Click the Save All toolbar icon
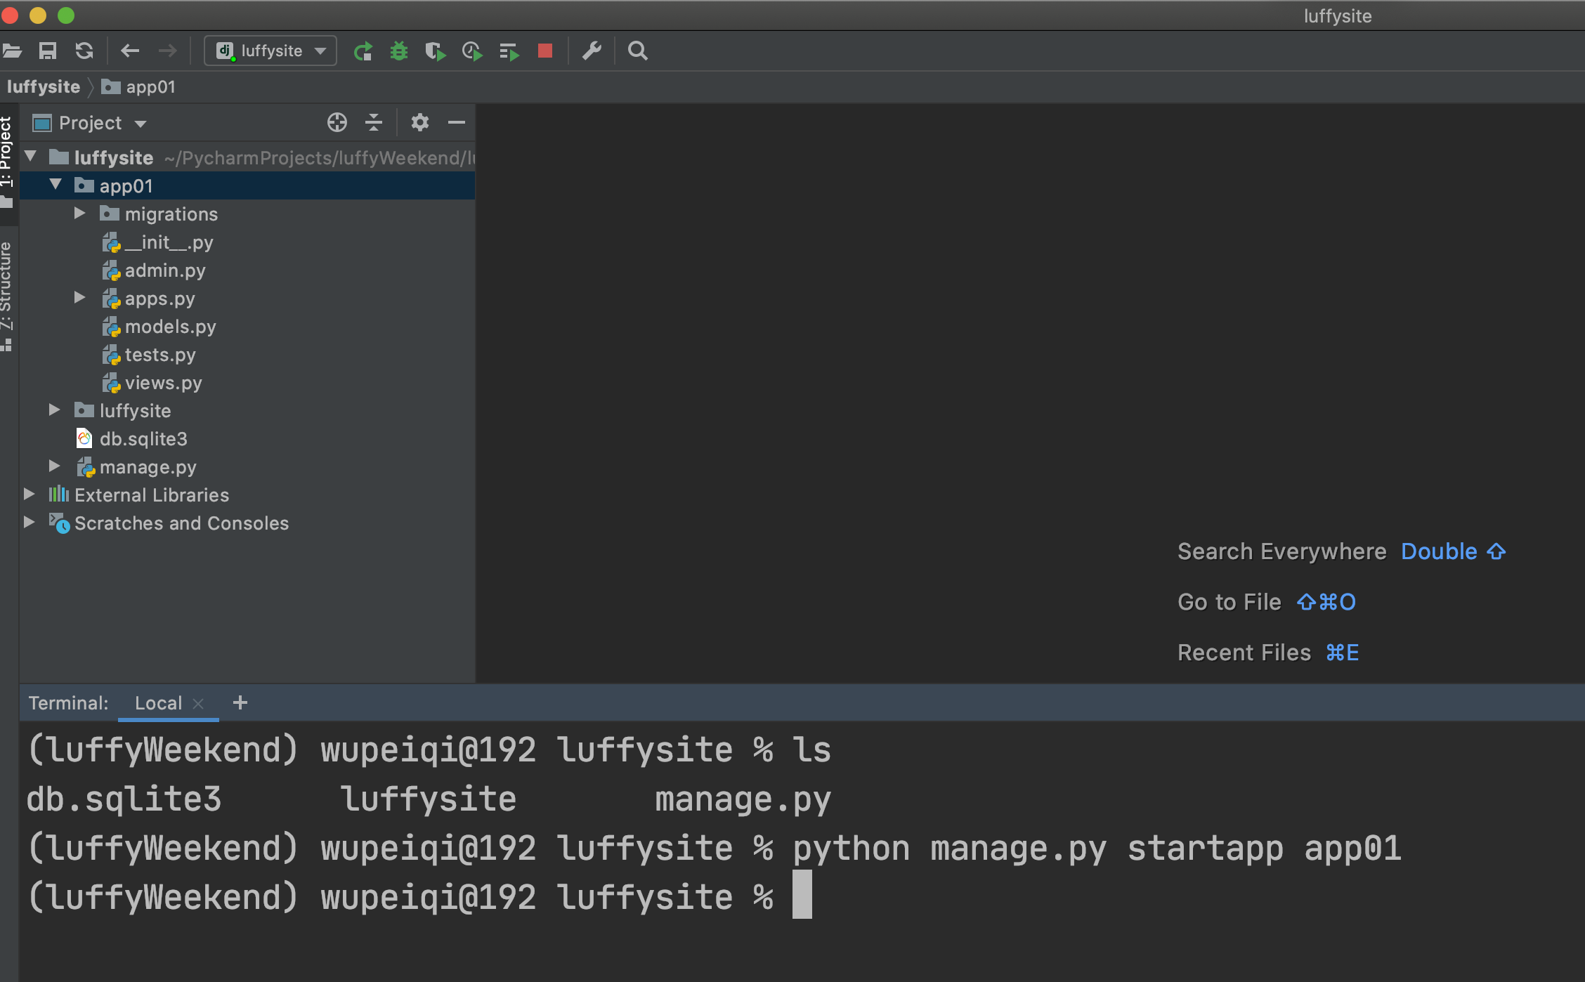The width and height of the screenshot is (1585, 982). click(x=48, y=51)
